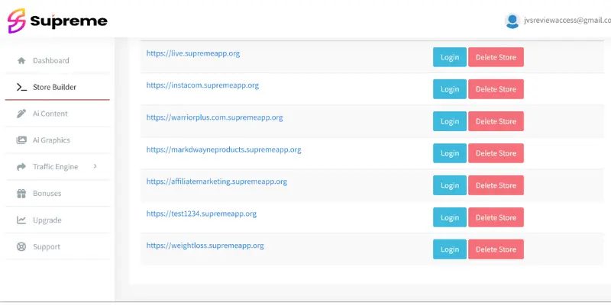
Task: Click the Dashboard home icon
Action: 21,61
